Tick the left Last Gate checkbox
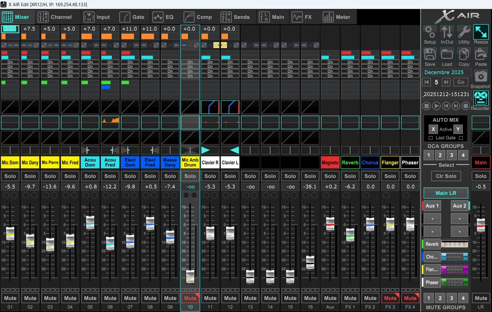The height and width of the screenshot is (312, 492). (430, 138)
